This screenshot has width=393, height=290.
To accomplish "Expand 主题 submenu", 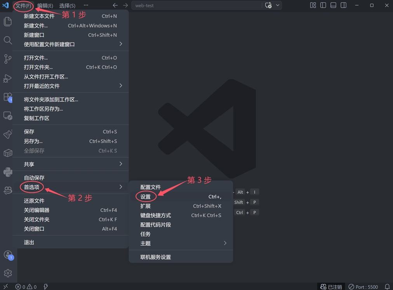I will click(x=181, y=243).
